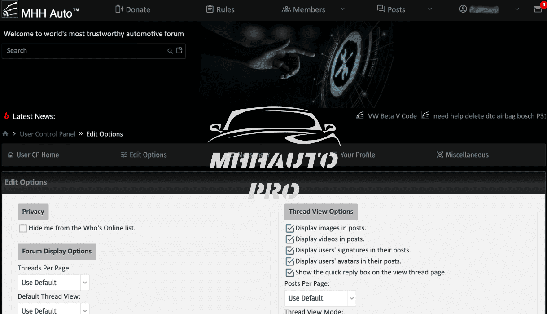The height and width of the screenshot is (314, 547).
Task: Click the flame icon beside Latest News
Action: pos(6,116)
